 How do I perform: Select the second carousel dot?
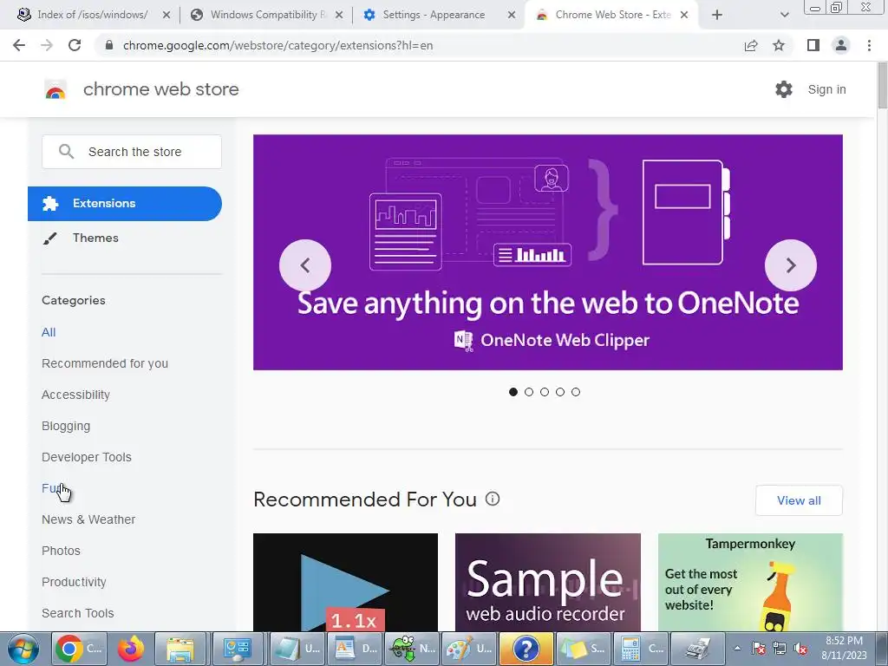pyautogui.click(x=529, y=392)
